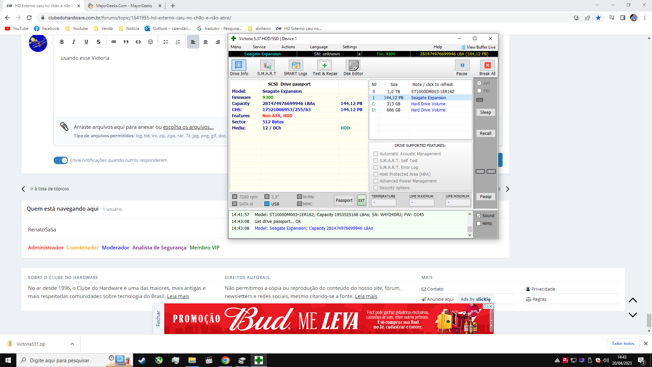Open the Service menu
This screenshot has width=652, height=367.
click(x=259, y=47)
